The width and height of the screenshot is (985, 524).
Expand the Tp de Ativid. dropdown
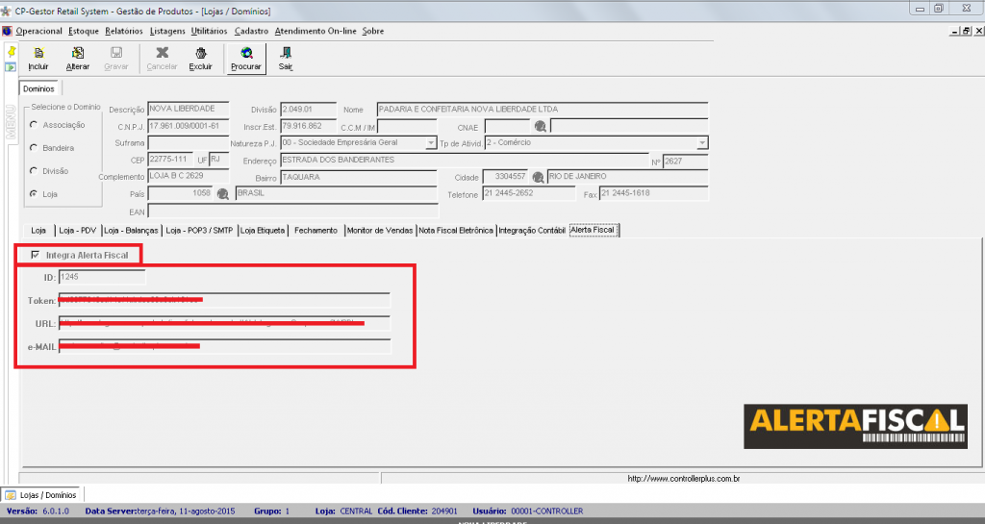702,143
